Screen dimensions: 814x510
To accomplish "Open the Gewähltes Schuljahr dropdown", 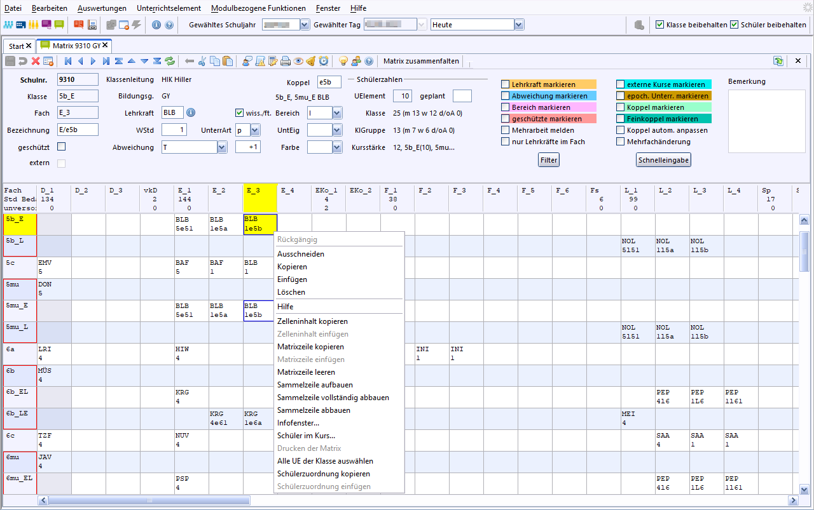I will pos(304,25).
